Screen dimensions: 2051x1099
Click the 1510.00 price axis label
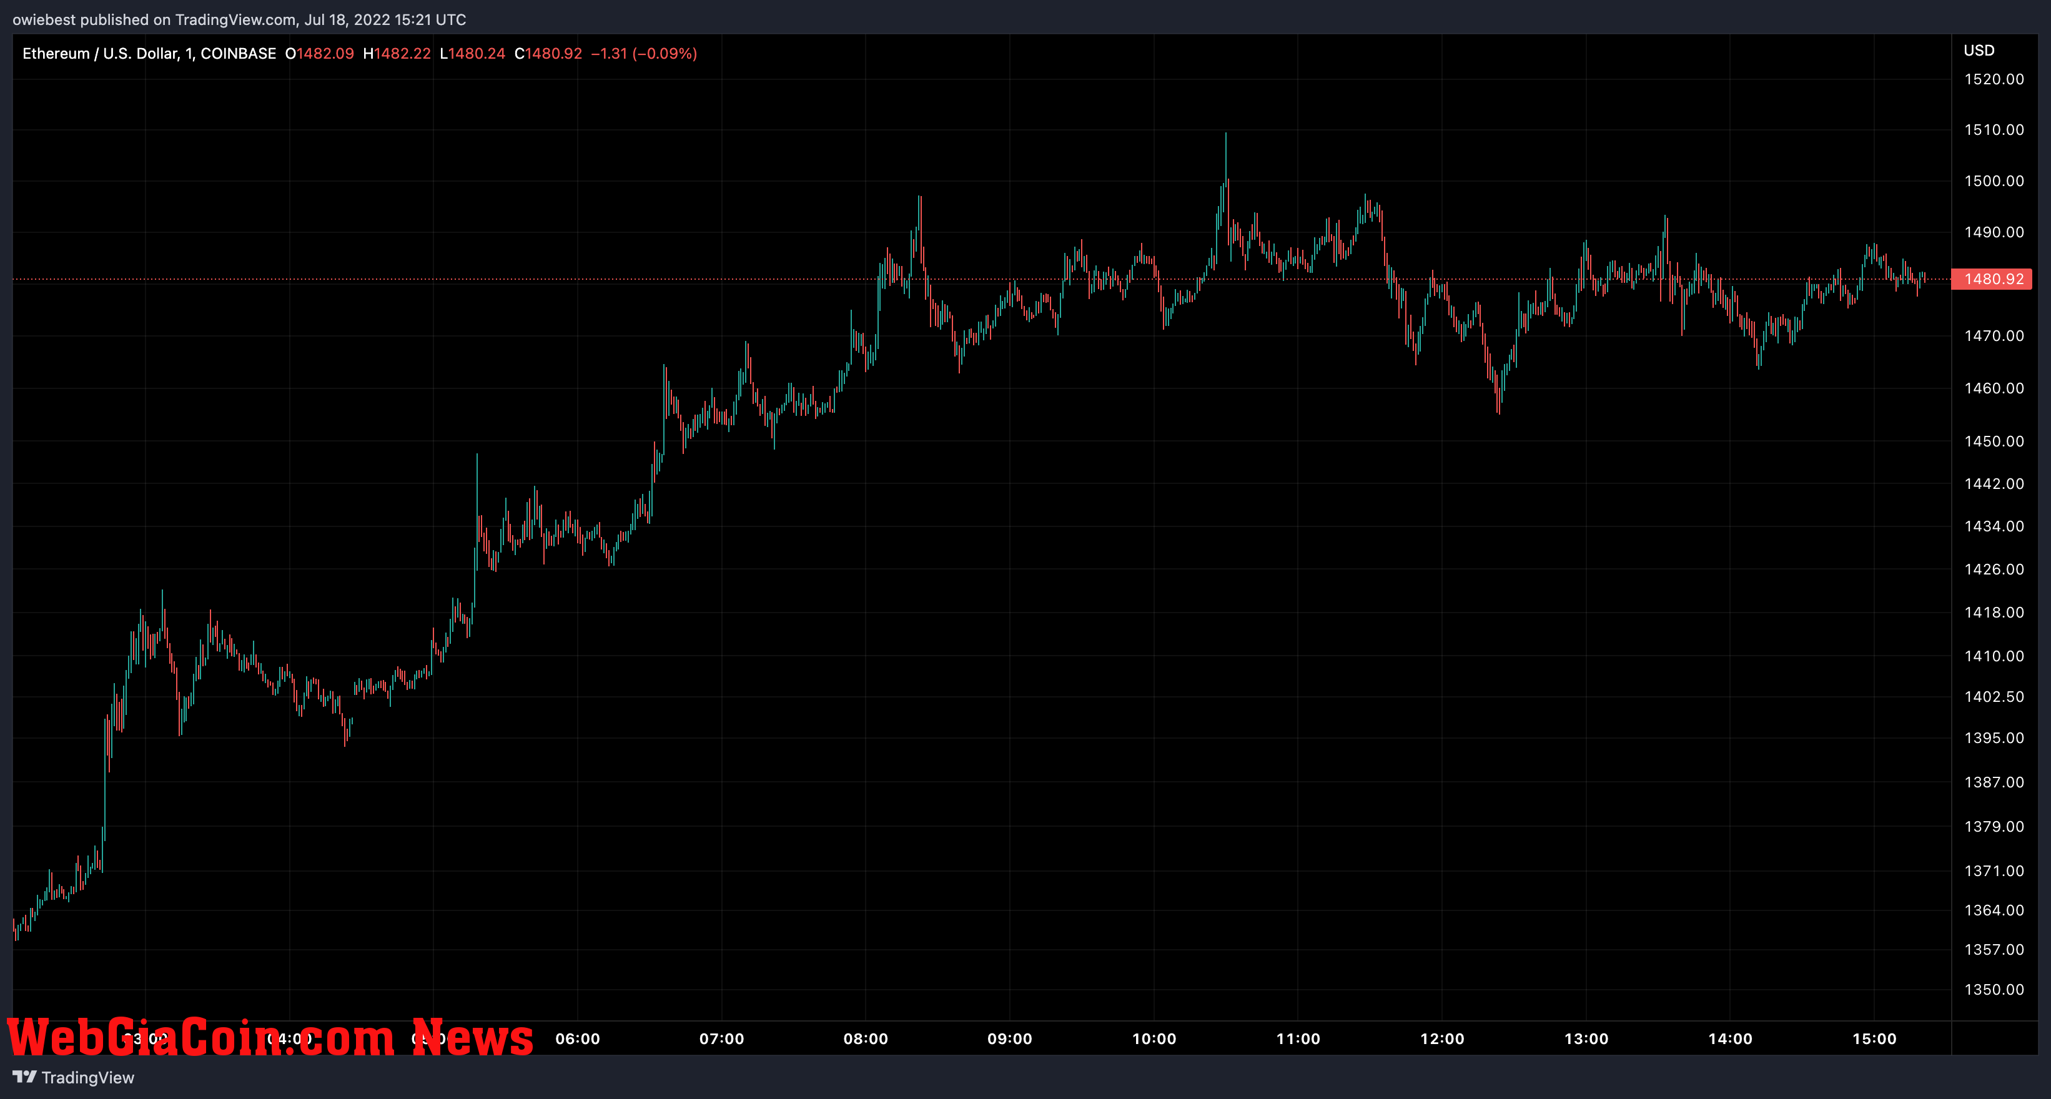pyautogui.click(x=1994, y=130)
